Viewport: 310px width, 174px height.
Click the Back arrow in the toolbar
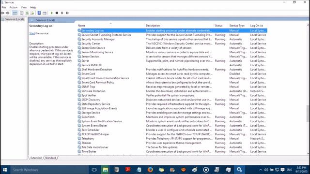click(x=2, y=13)
